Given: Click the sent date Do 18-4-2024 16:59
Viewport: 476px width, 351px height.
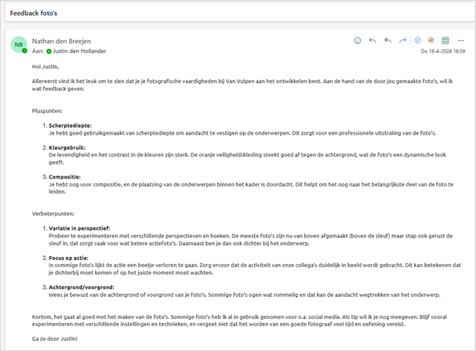Looking at the screenshot, I should [x=443, y=51].
